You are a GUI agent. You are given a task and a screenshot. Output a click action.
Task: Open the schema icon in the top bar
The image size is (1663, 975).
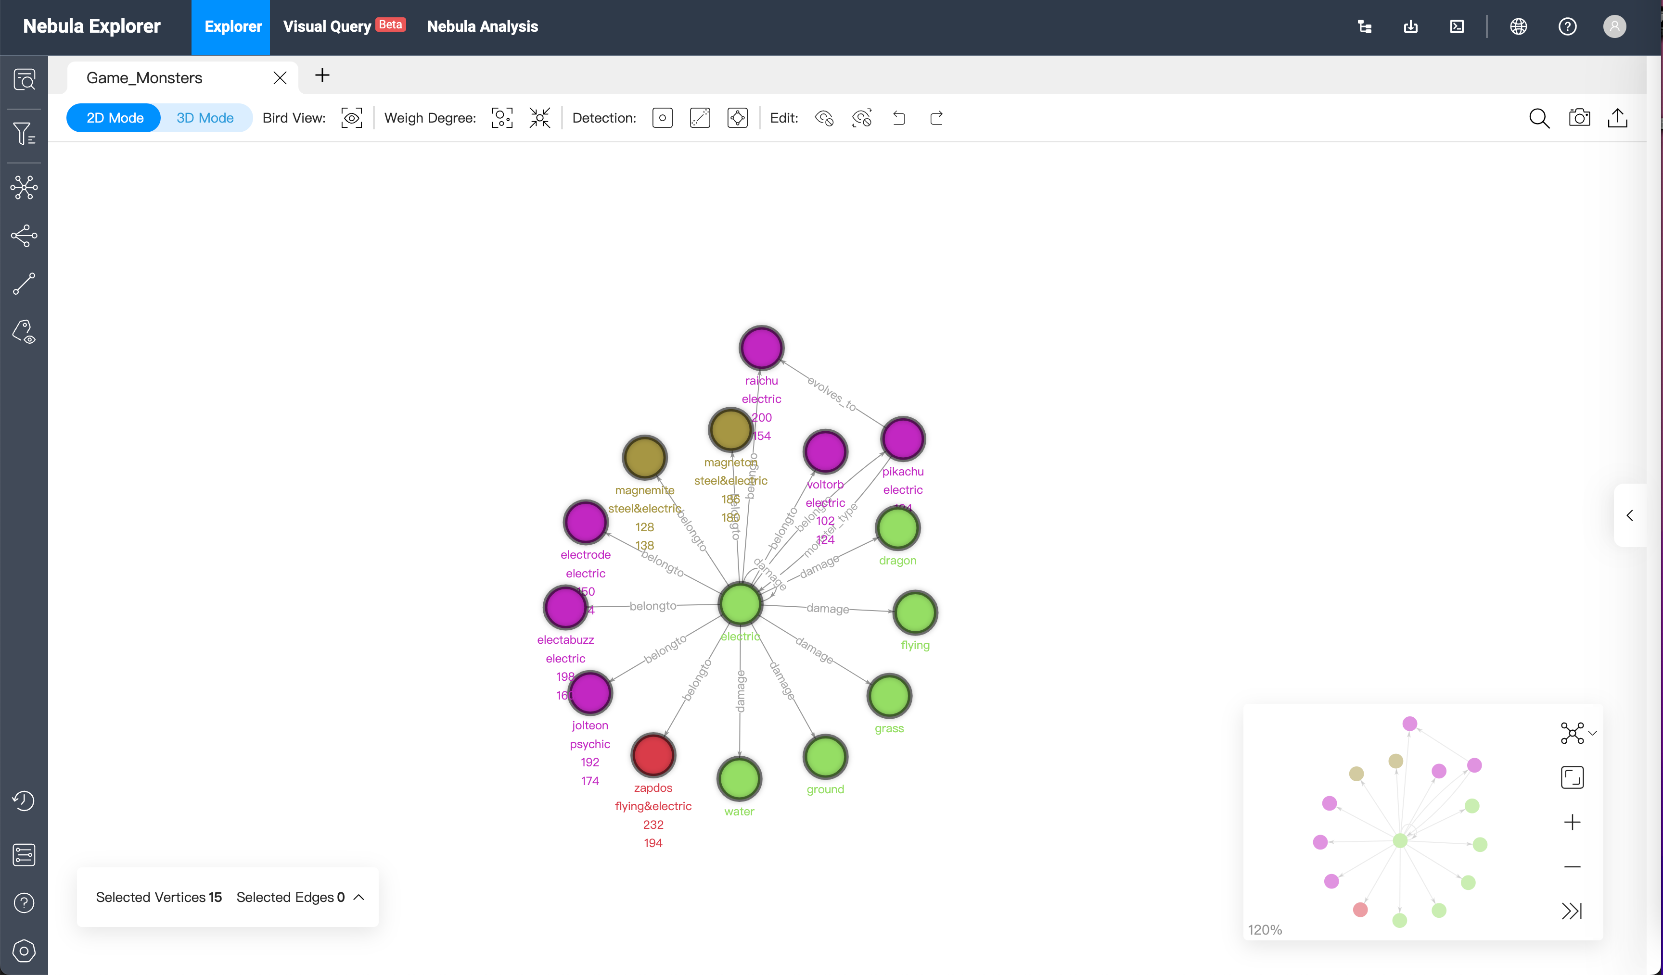click(x=1365, y=26)
